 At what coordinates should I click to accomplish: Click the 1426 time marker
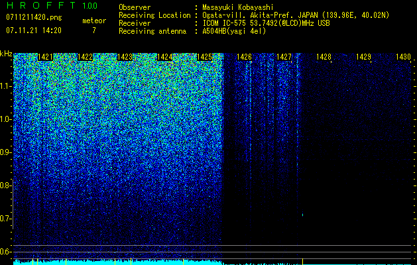[x=244, y=57]
